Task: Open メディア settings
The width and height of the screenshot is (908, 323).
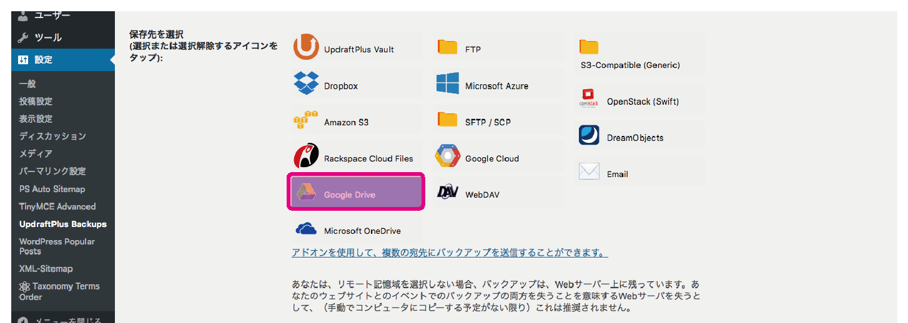Action: (x=36, y=153)
